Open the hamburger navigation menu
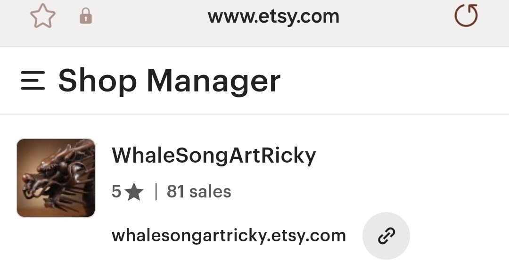This screenshot has width=509, height=263. tap(33, 81)
